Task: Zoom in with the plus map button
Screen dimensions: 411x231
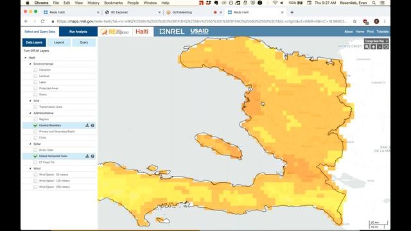Action: point(373,47)
